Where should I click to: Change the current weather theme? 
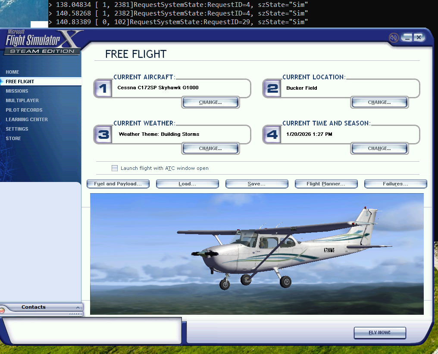point(210,149)
